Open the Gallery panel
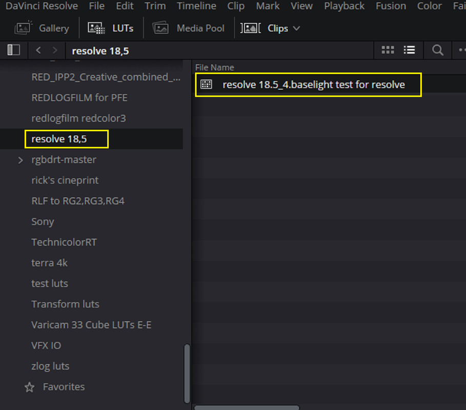 (42, 28)
